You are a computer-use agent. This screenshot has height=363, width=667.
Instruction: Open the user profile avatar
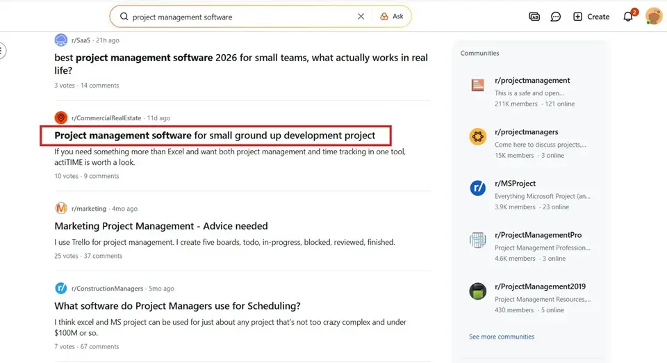[654, 17]
